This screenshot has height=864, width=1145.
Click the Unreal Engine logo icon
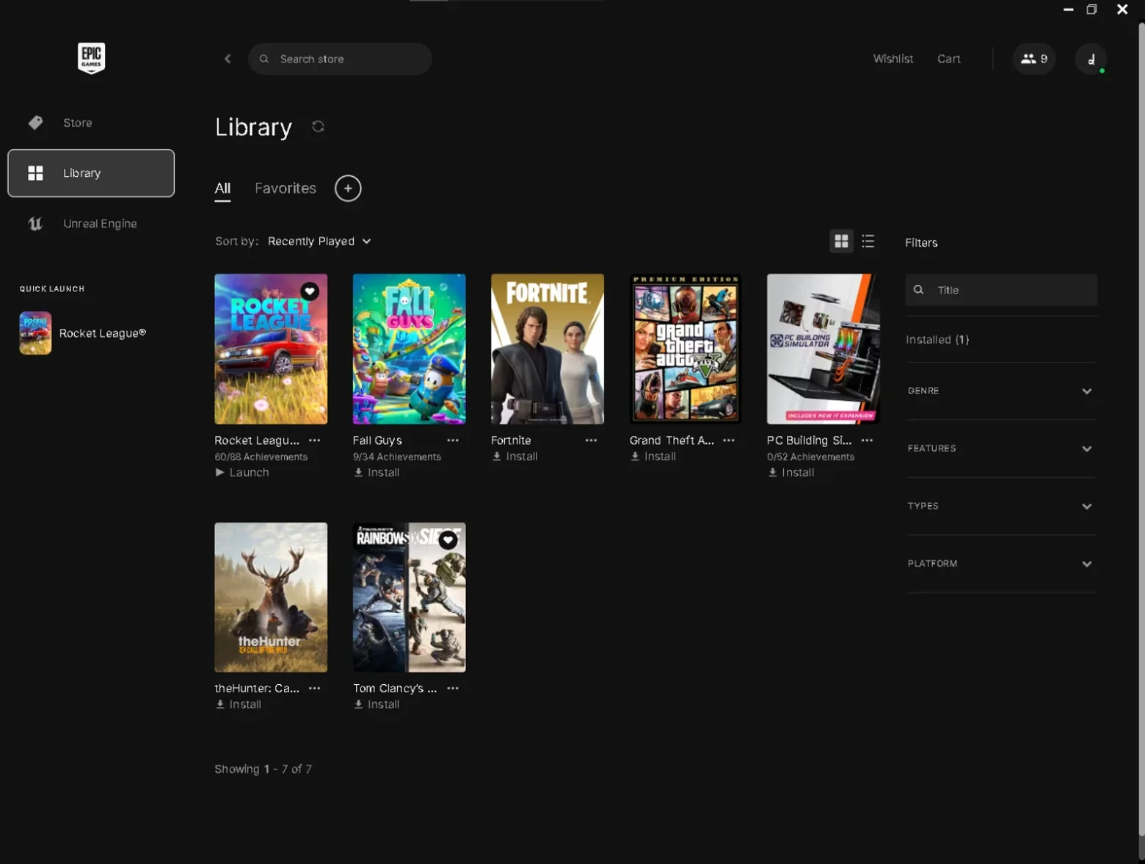pyautogui.click(x=35, y=224)
